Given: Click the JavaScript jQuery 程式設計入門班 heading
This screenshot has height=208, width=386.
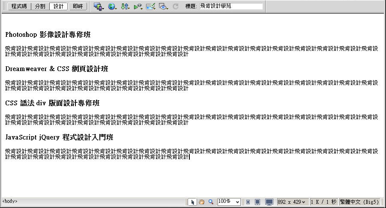Looking at the screenshot, I should (59, 137).
